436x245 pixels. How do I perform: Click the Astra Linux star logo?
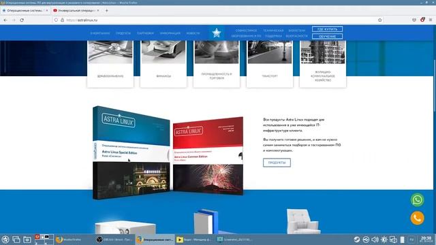click(x=217, y=33)
